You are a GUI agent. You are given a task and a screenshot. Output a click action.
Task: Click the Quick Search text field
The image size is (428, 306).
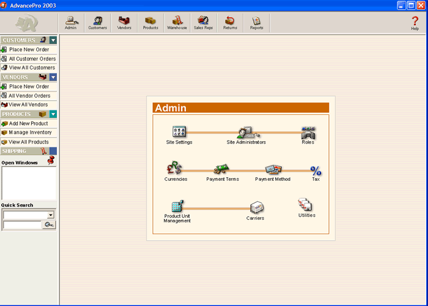pos(22,225)
